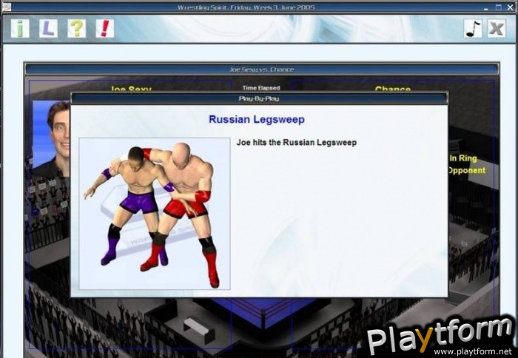The height and width of the screenshot is (358, 518).
Task: Open help with the yellow question mark icon
Action: pos(77,28)
